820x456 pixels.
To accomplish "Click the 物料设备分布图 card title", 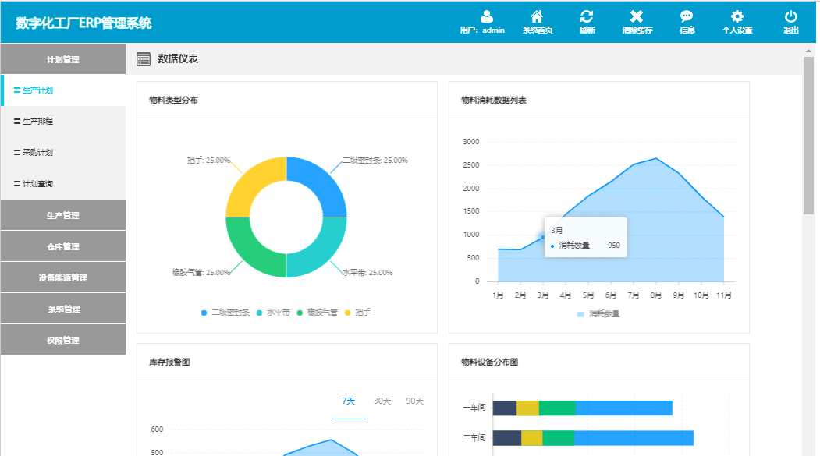I will [489, 362].
